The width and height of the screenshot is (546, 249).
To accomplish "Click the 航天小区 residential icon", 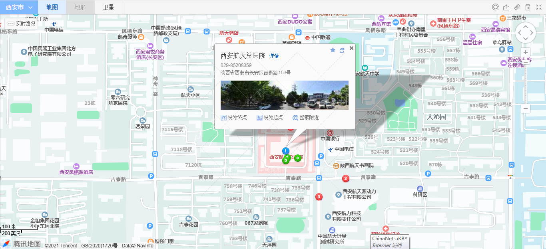I will [190, 89].
